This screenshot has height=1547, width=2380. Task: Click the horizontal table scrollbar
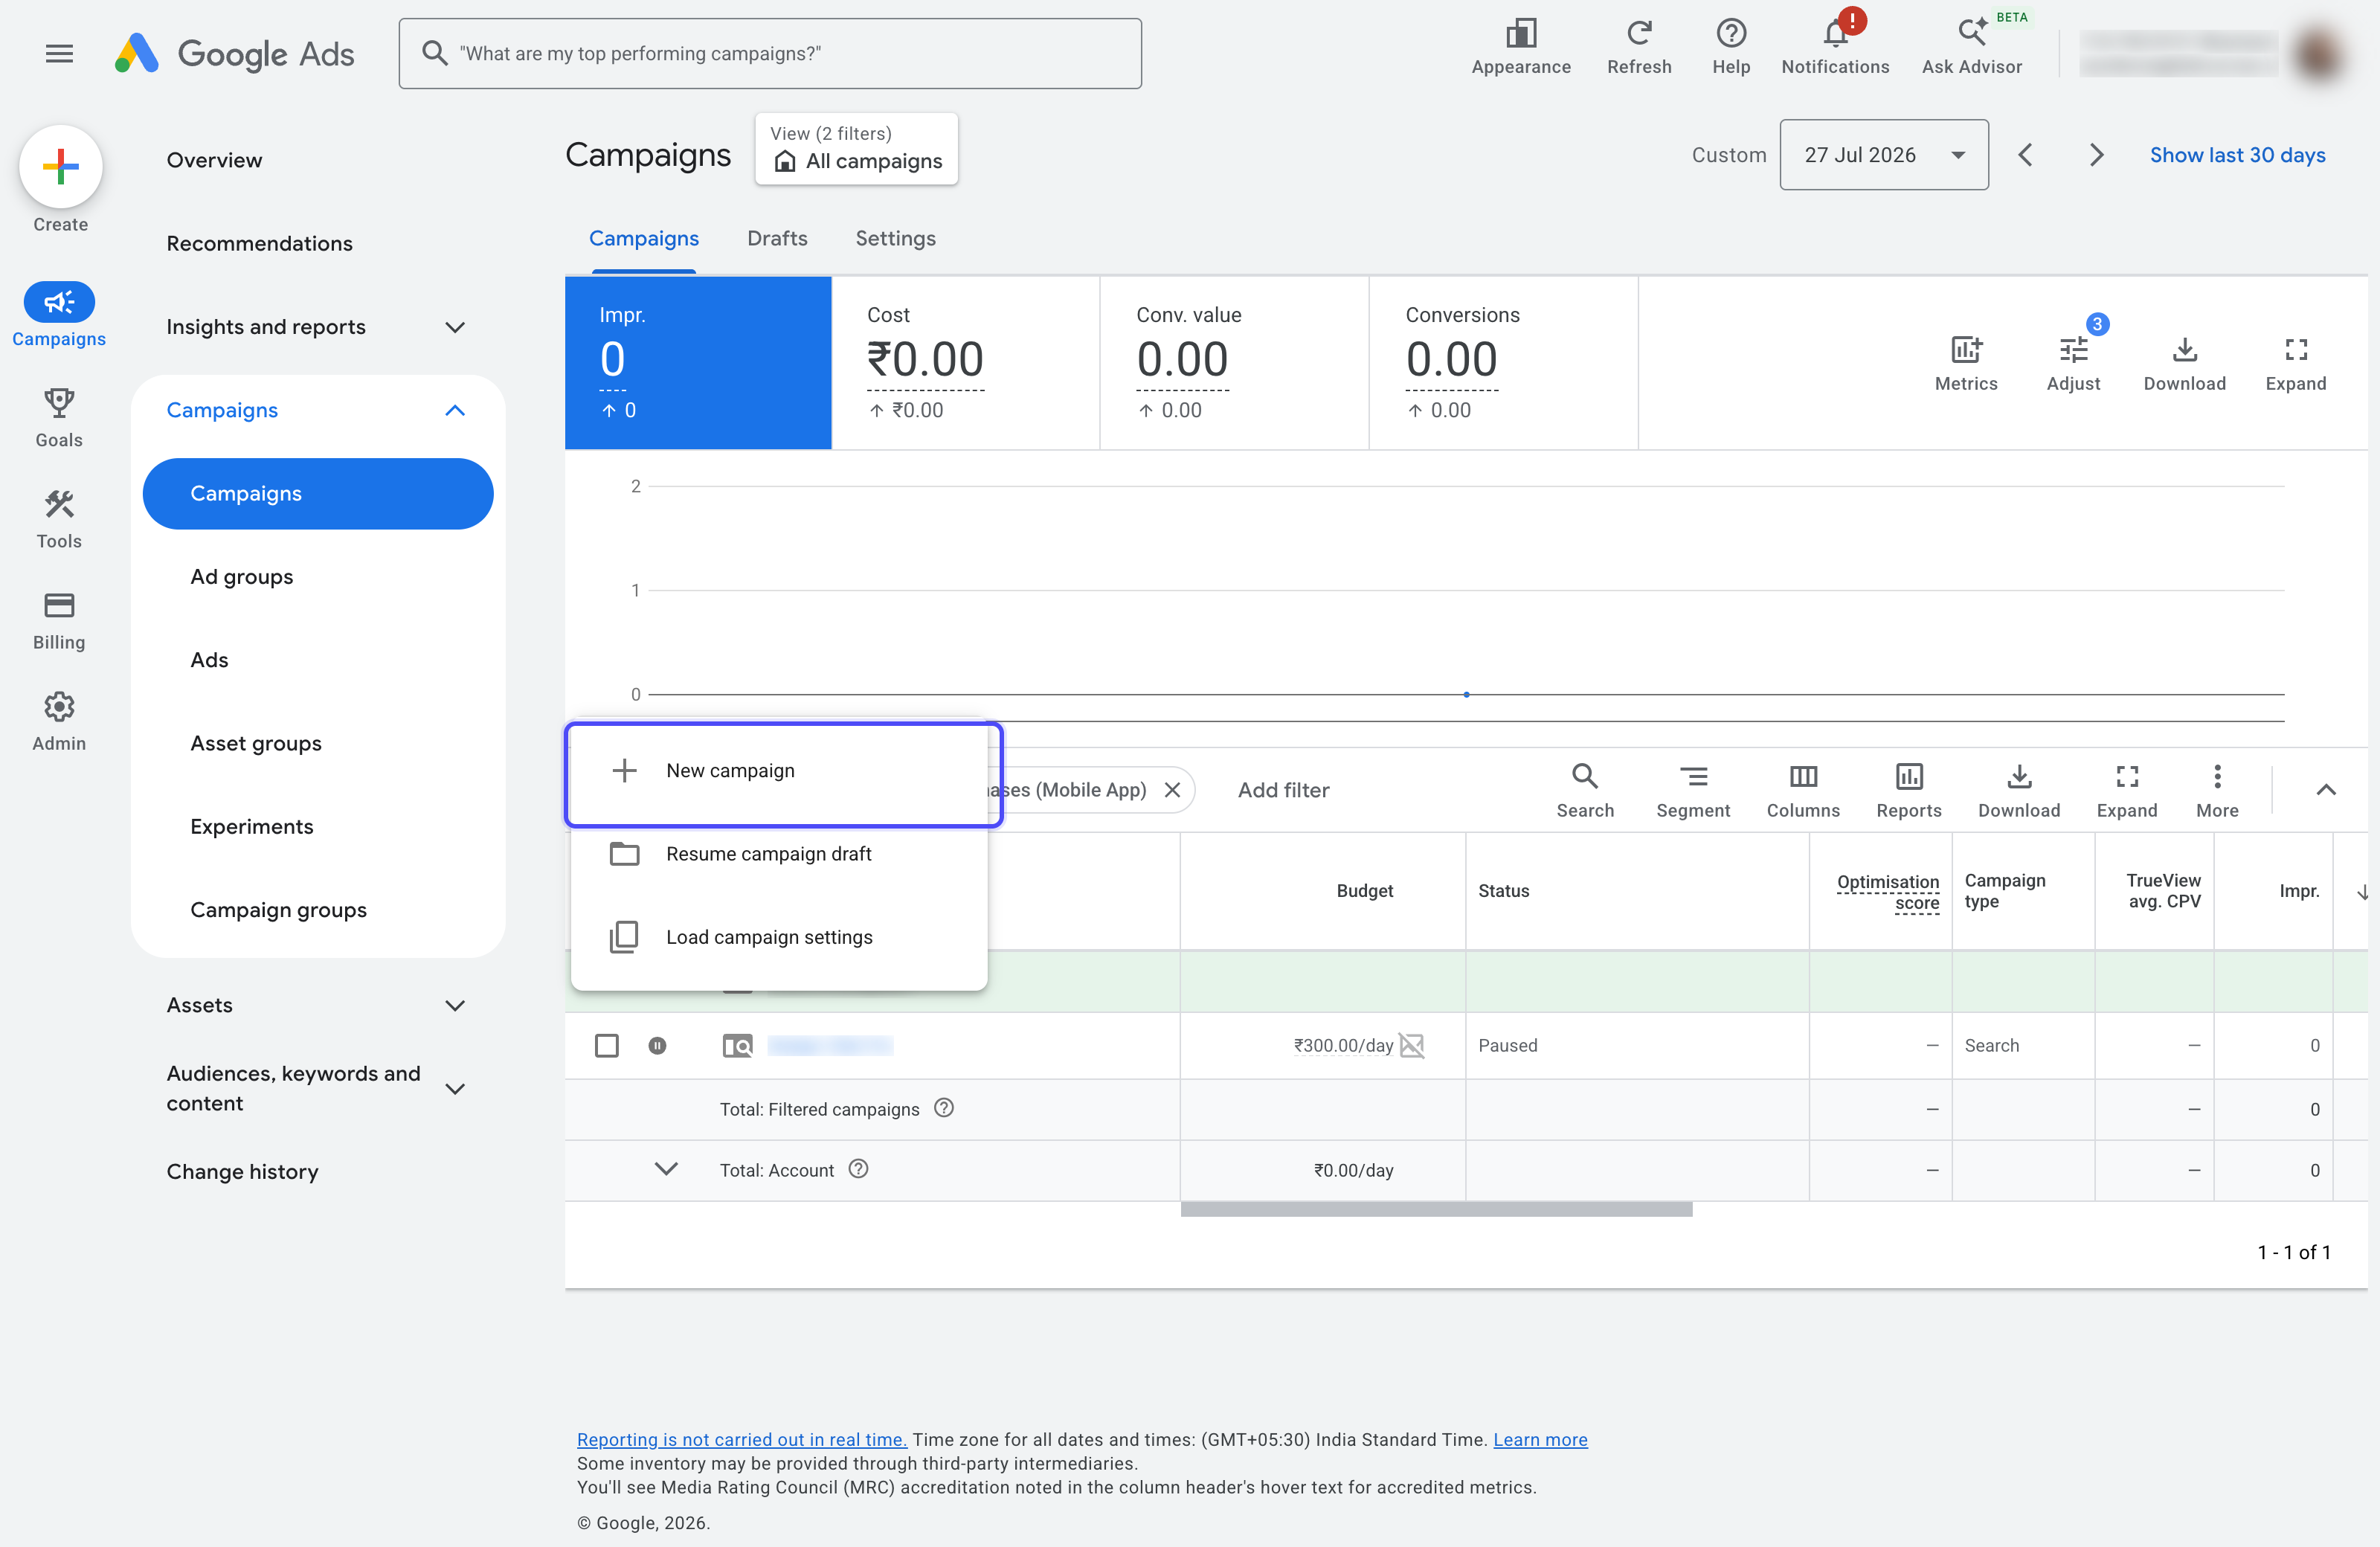1436,1209
